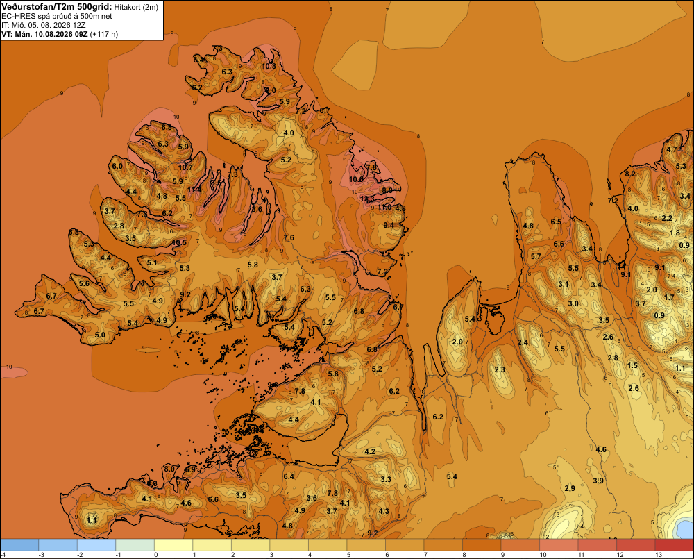Select the 5 to 6 legend color swatch
This screenshot has width=694, height=559.
click(x=366, y=545)
